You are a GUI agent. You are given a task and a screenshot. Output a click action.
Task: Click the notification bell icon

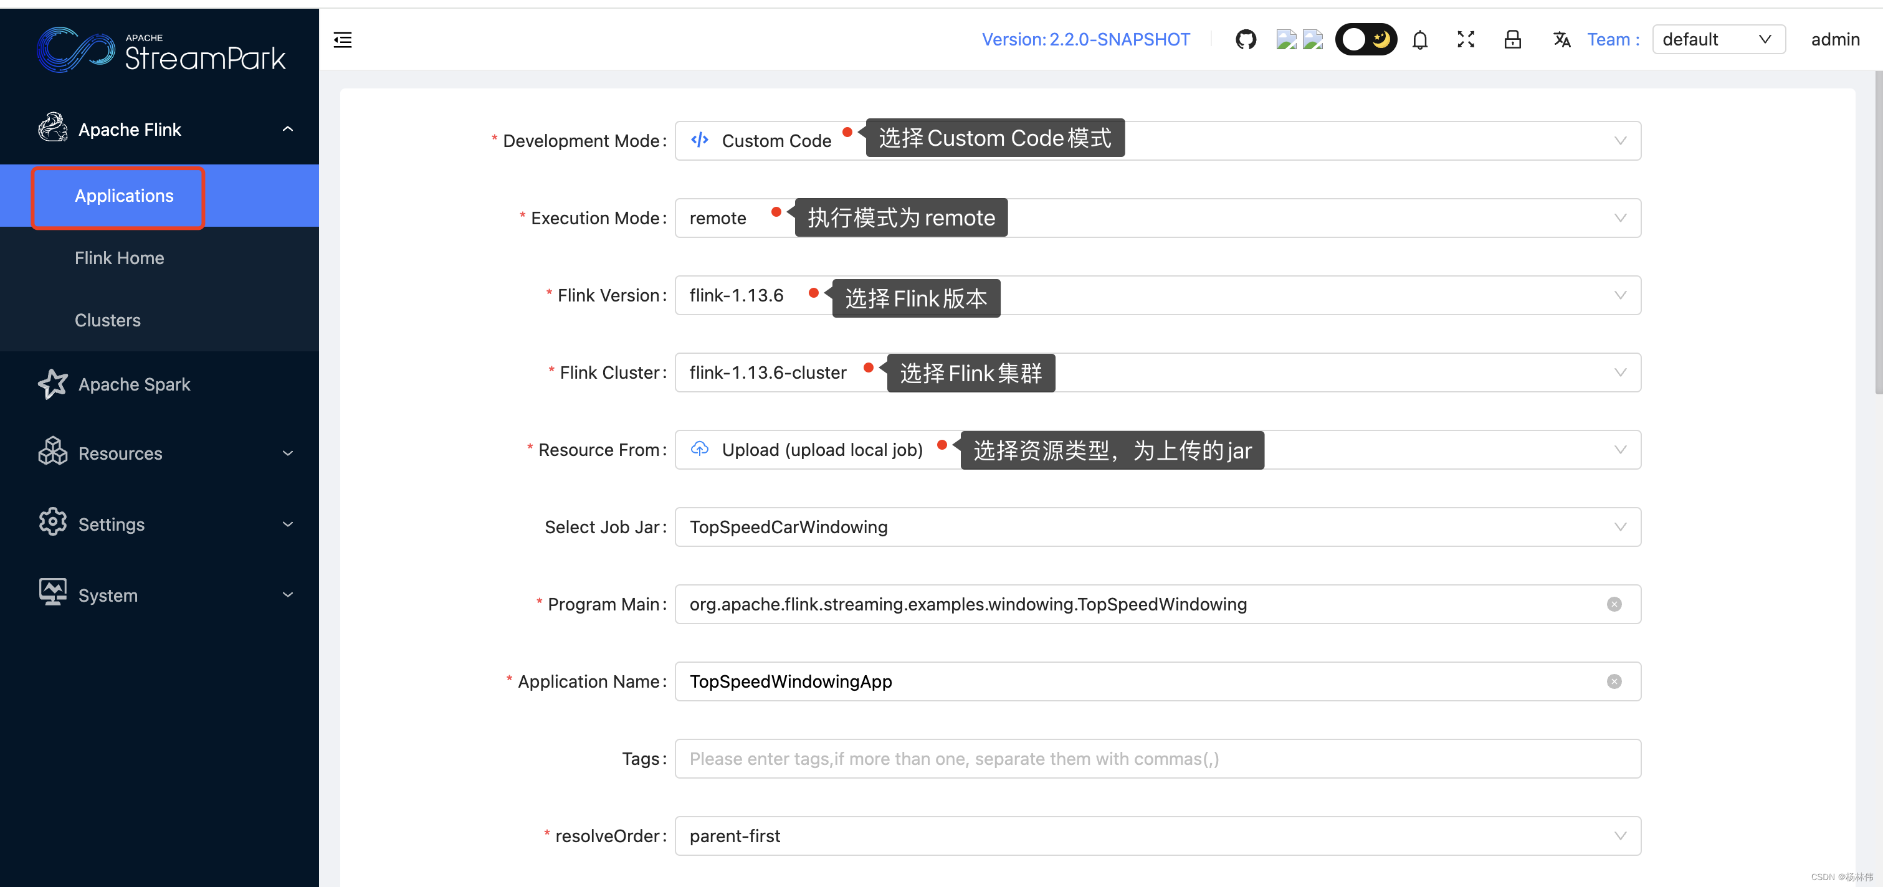[x=1420, y=39]
